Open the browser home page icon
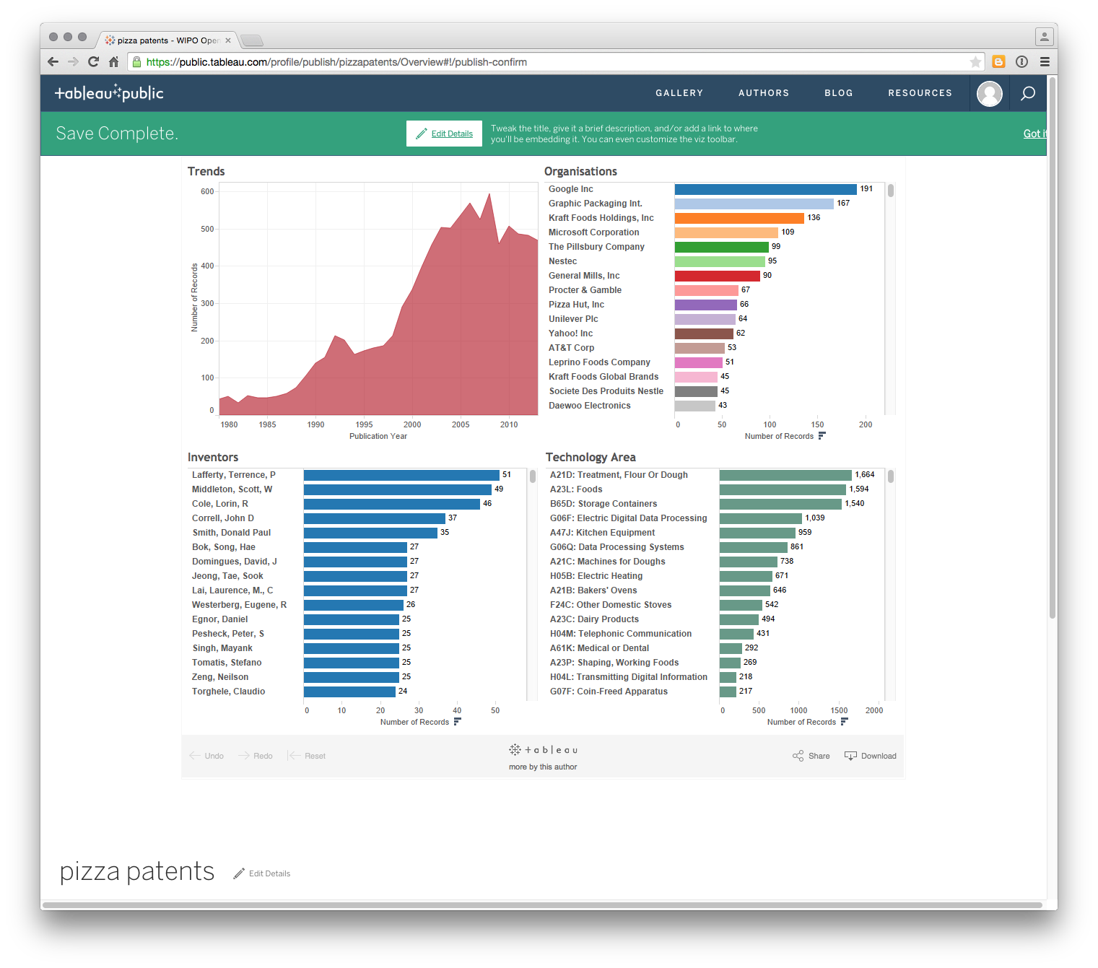 pyautogui.click(x=113, y=62)
